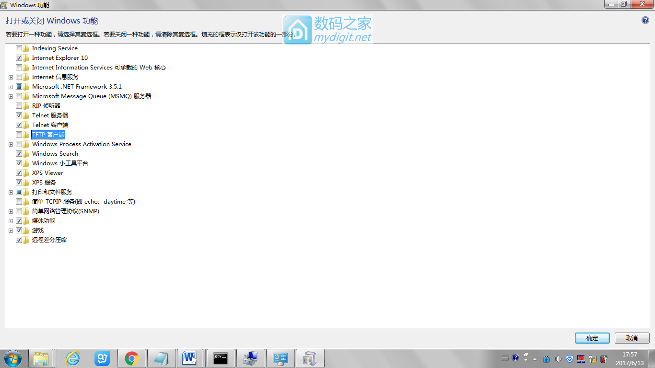Screen dimensions: 655x368
Task: Open the Windows Start menu orb
Action: click(x=12, y=358)
